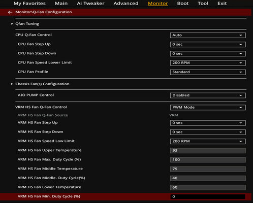Switch to the Advanced tab

coord(126,4)
